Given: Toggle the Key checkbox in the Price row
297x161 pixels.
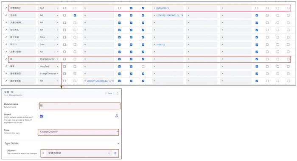Looking at the screenshot, I should [x=64, y=37].
